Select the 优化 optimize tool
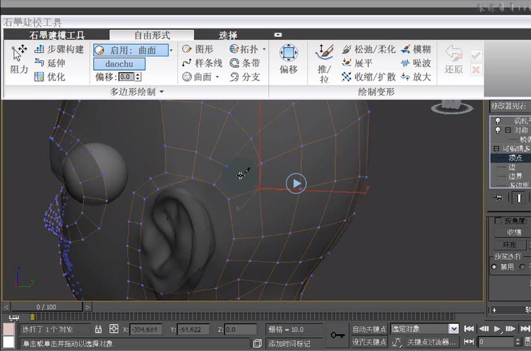This screenshot has height=351, width=531. coord(50,77)
